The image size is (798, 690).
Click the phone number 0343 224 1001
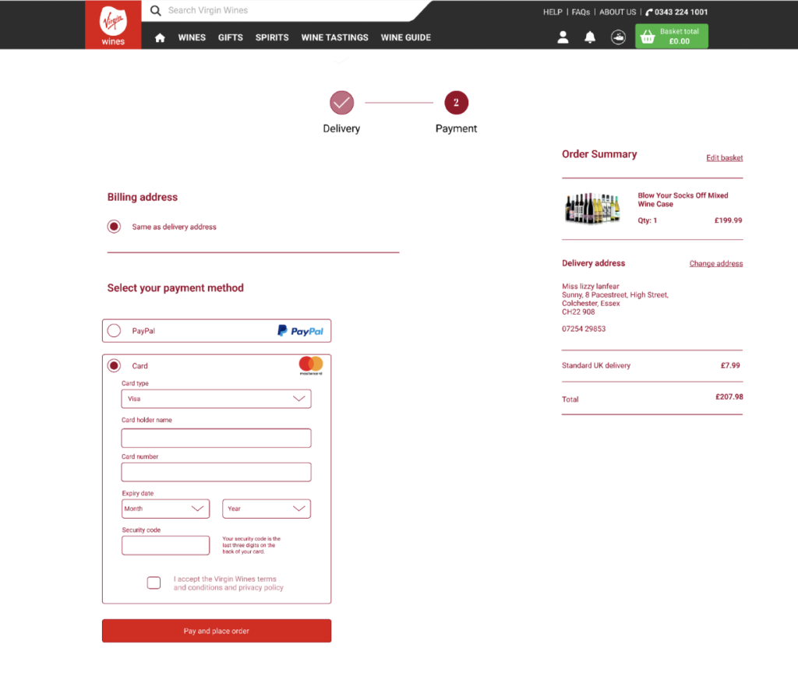(681, 12)
